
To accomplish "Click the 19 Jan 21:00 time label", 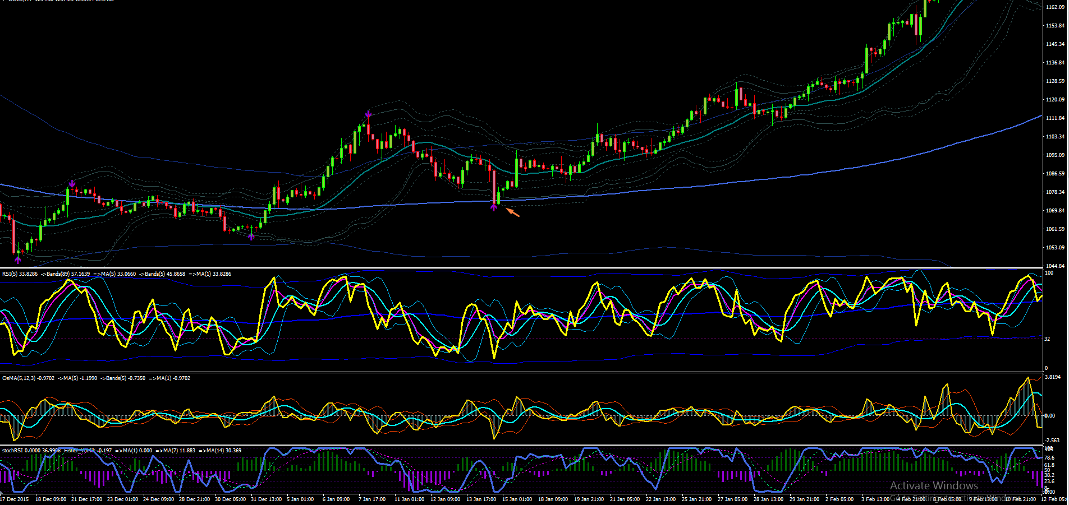I will [589, 499].
